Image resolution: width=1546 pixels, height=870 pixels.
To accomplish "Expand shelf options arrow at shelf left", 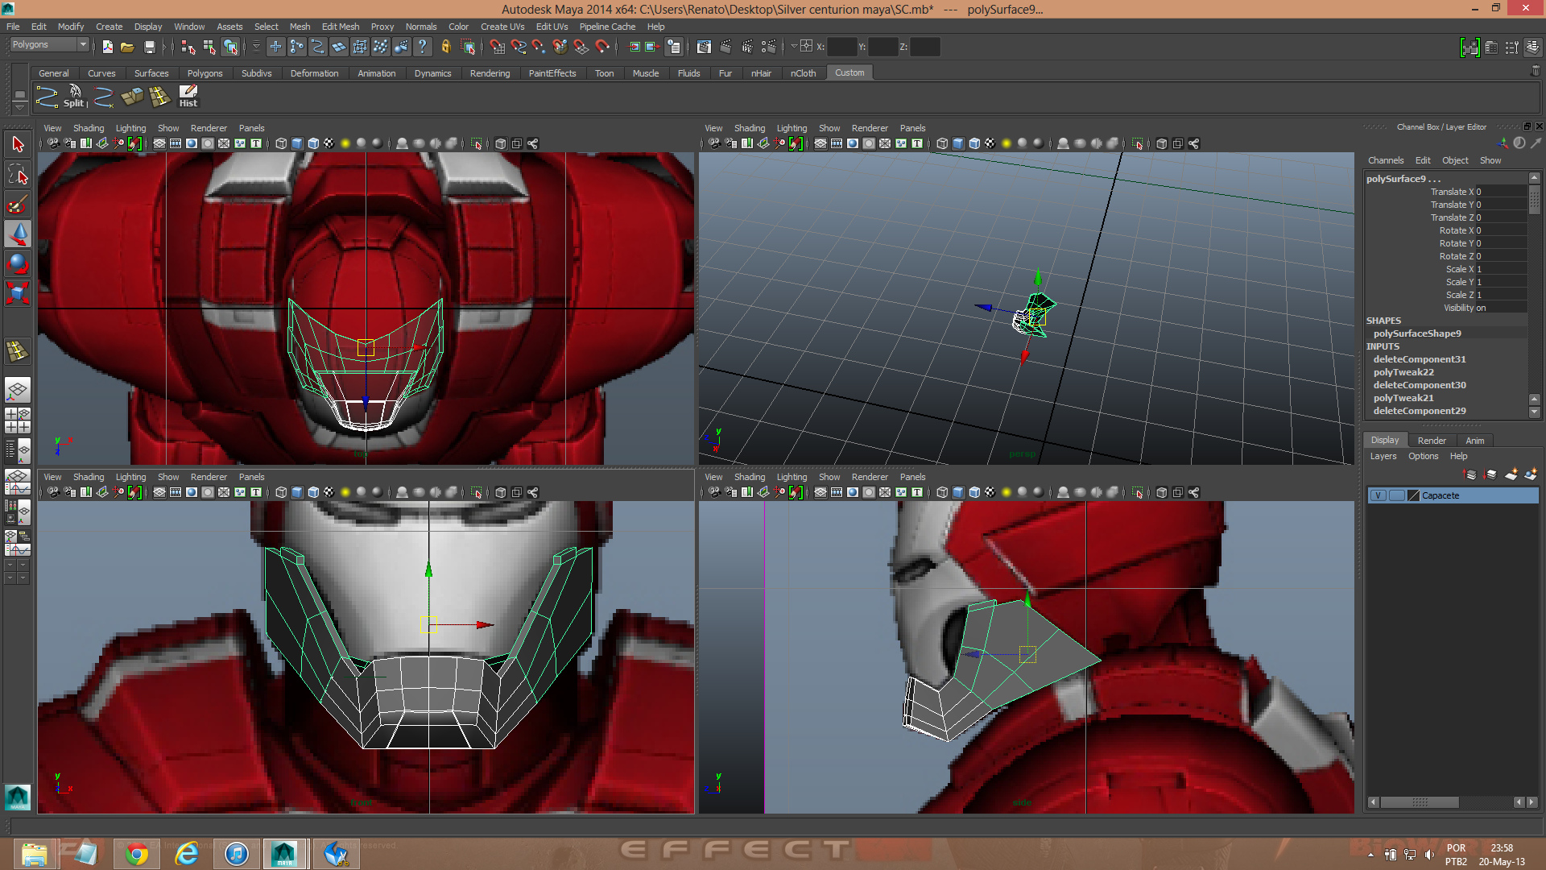I will coord(20,107).
